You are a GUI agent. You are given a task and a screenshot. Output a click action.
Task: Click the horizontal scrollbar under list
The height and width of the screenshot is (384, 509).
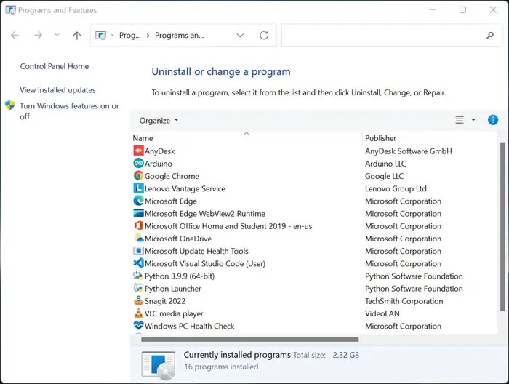pos(249,339)
